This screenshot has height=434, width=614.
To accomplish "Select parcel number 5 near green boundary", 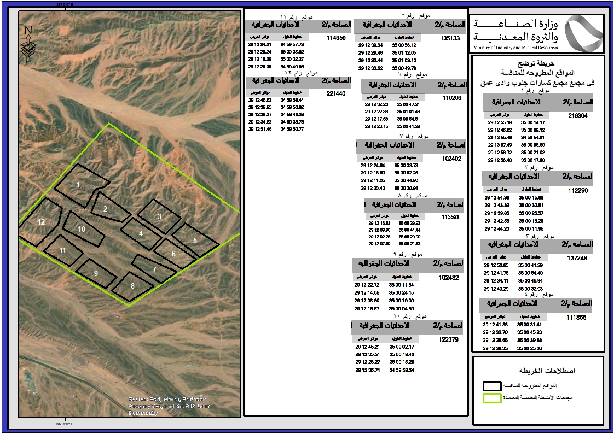I will click(195, 241).
